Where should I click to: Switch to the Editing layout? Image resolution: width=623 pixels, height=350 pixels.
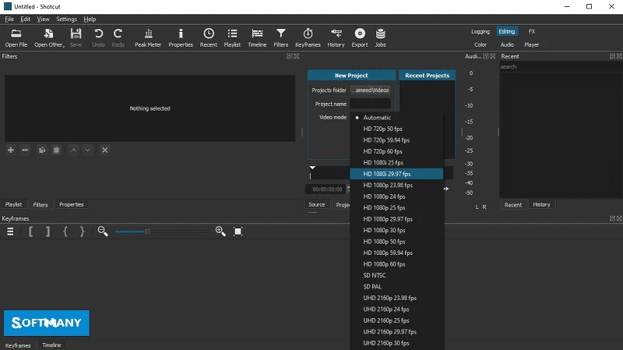tap(507, 31)
